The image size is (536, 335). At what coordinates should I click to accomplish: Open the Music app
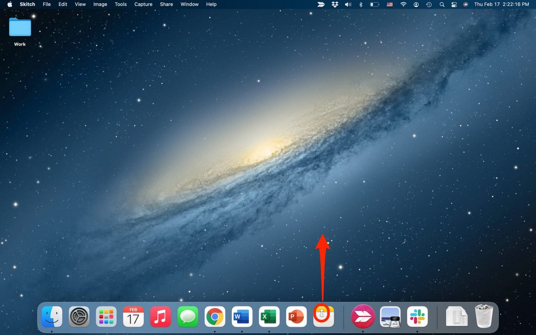click(160, 316)
